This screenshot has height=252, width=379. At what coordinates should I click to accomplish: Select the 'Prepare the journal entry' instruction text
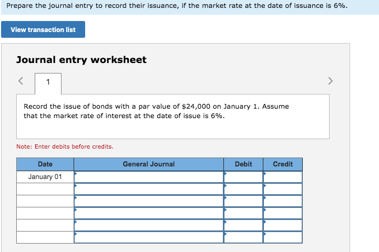[177, 6]
